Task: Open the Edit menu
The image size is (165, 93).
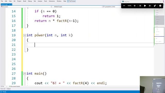Action: coord(6,1)
